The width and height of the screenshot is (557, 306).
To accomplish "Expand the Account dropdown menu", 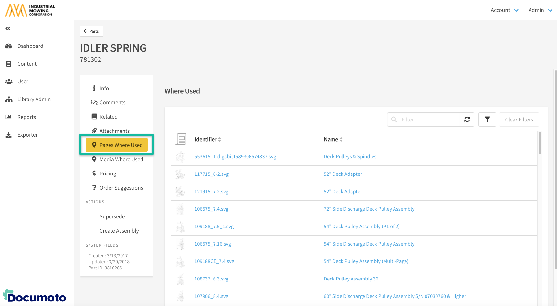I will click(x=504, y=10).
